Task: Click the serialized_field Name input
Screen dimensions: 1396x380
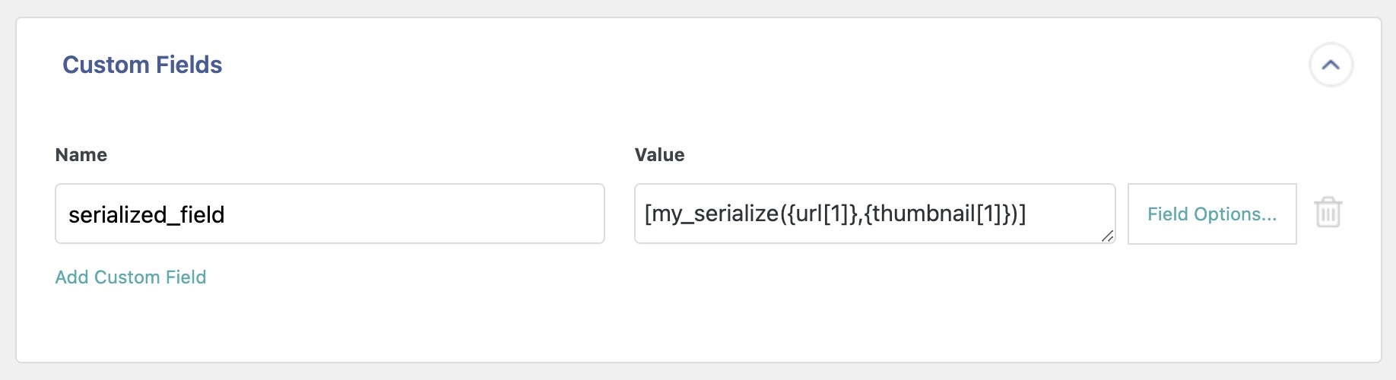Action: click(x=329, y=214)
